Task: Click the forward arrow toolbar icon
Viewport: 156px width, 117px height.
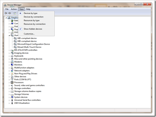Action: [10, 13]
